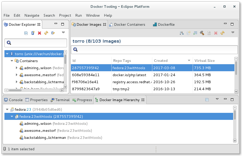
Task: Open the Window menu
Action: point(93,15)
